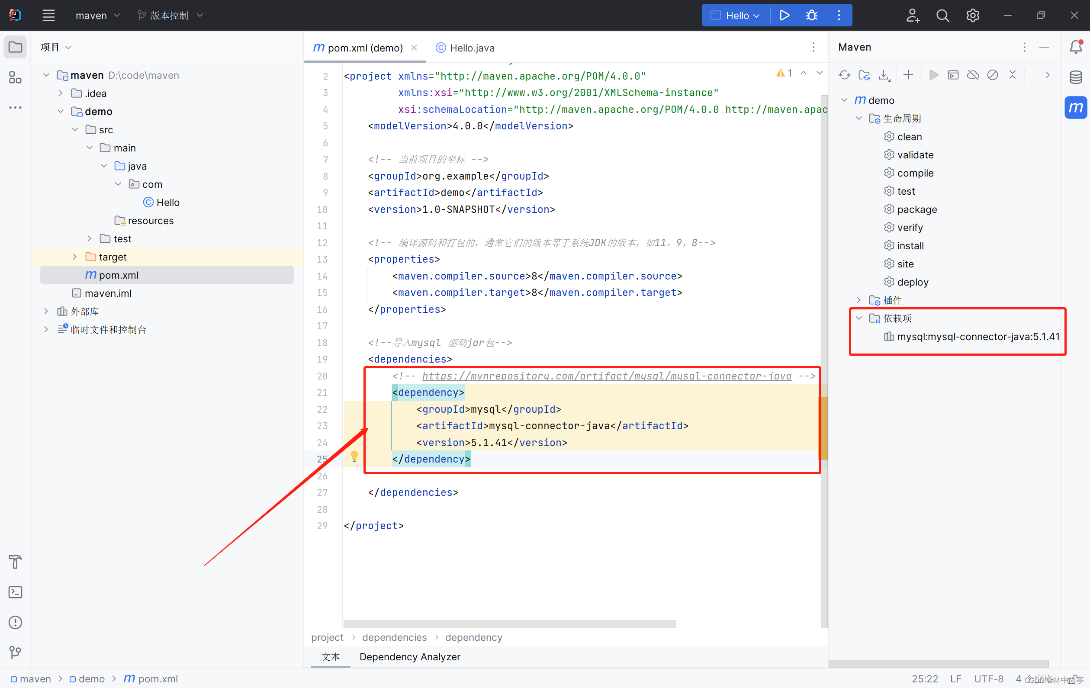Click the dependencies breadcrumb

click(394, 637)
